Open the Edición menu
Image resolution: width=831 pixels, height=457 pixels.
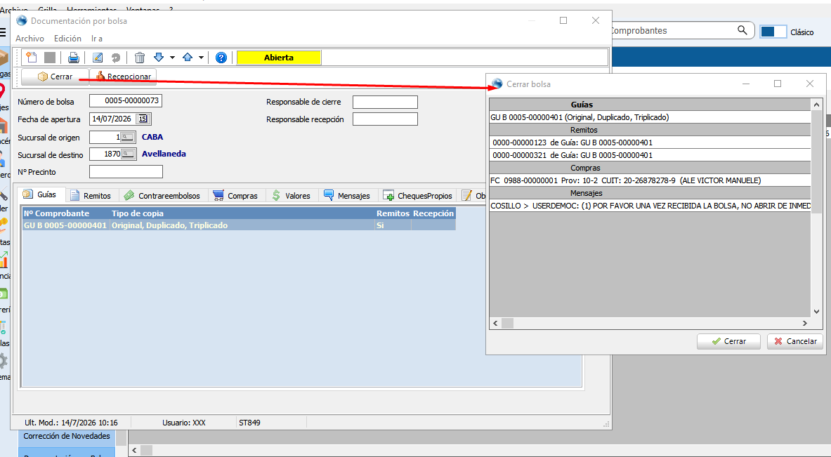[x=68, y=39]
